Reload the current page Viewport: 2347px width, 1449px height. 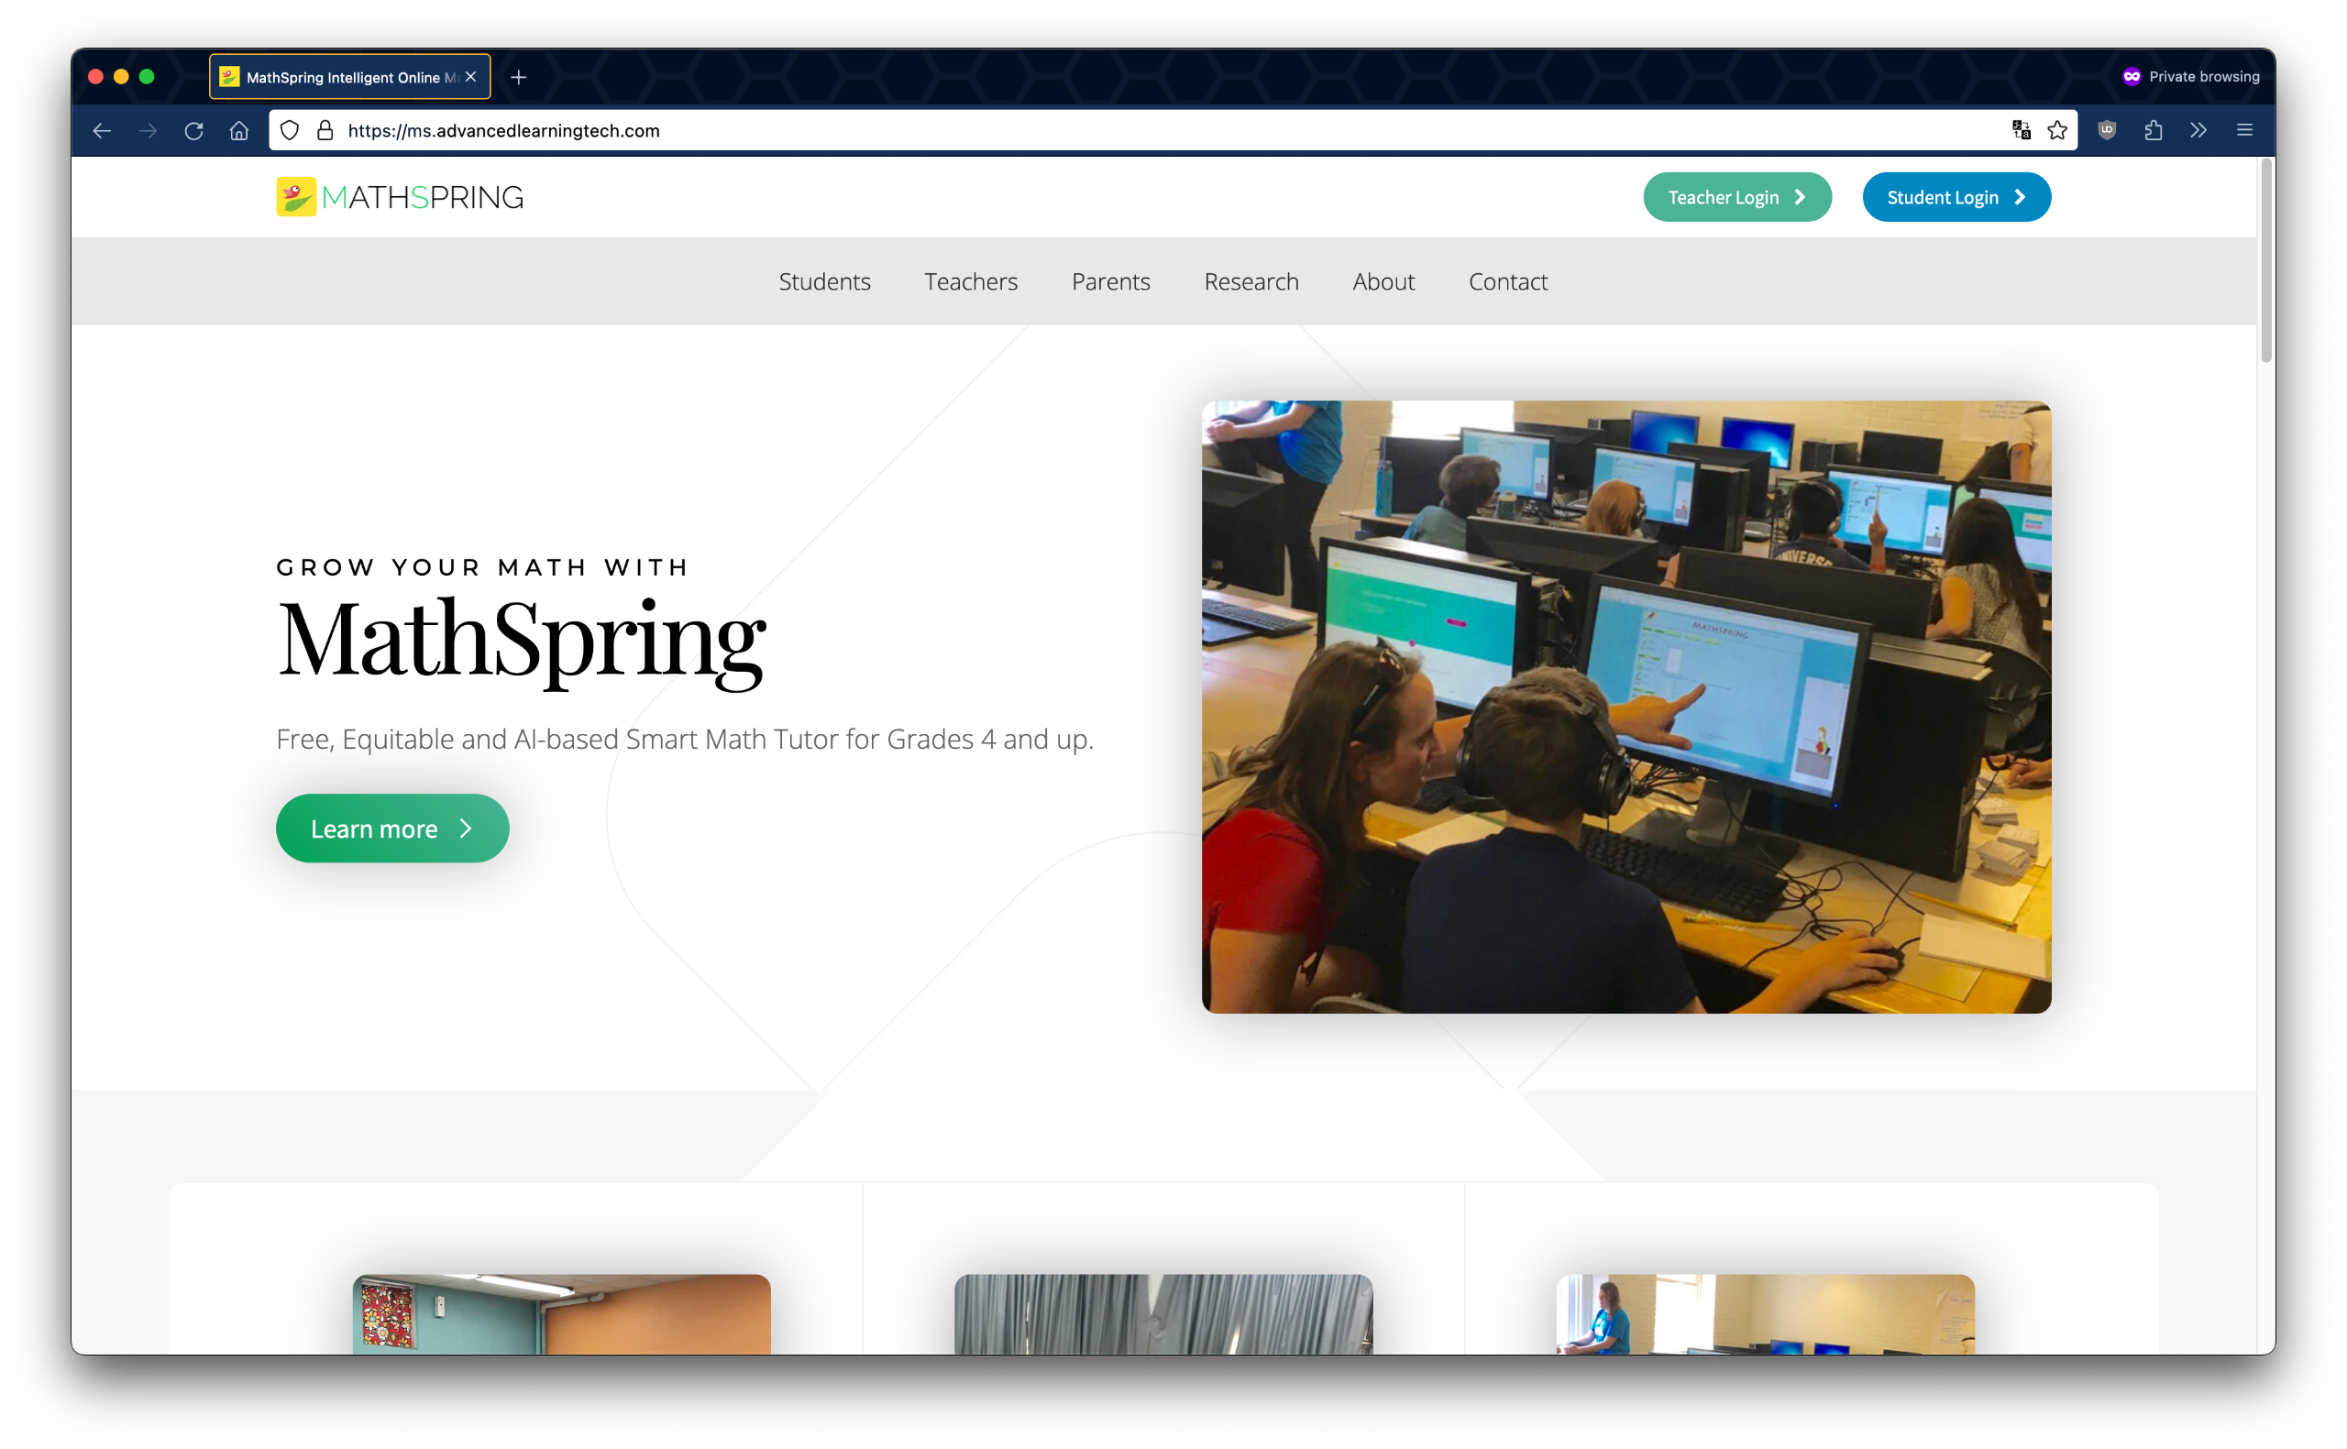click(x=193, y=130)
